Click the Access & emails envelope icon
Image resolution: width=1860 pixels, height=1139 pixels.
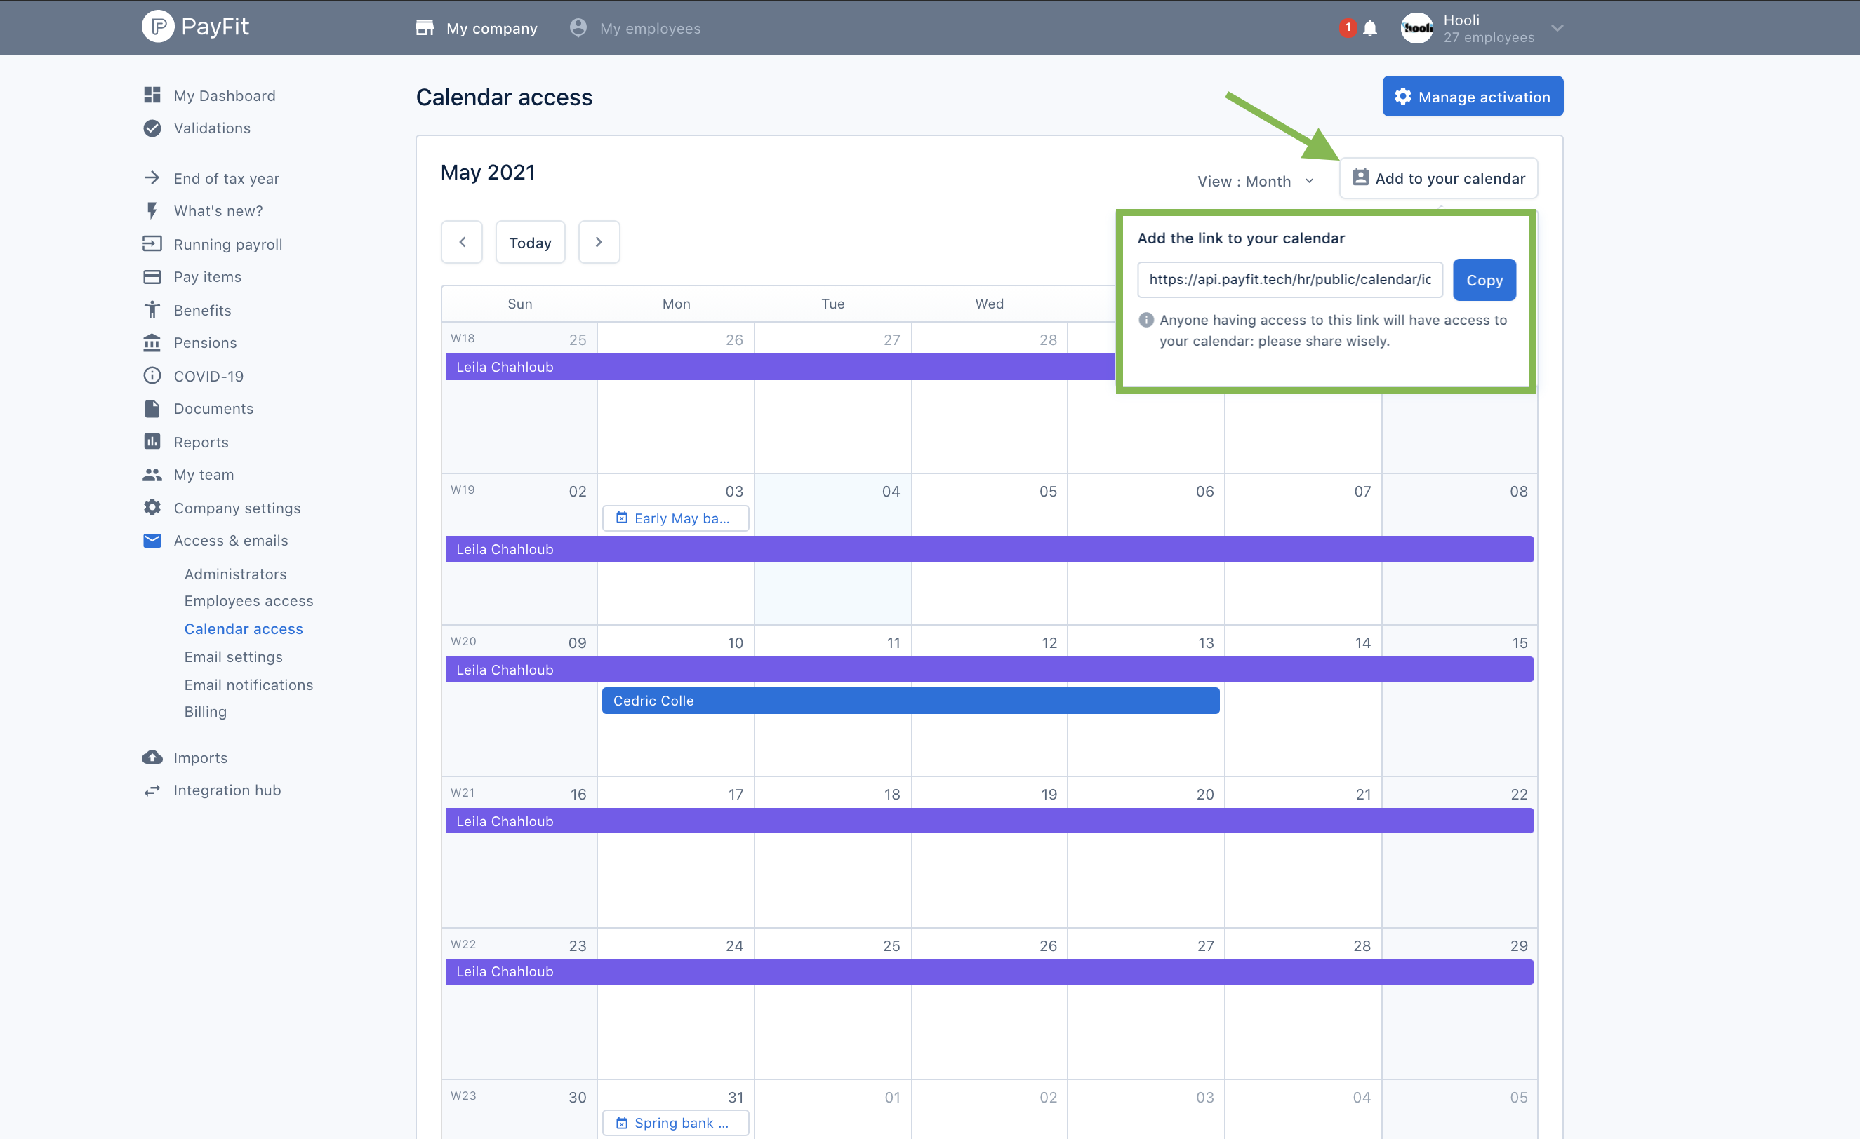point(152,540)
